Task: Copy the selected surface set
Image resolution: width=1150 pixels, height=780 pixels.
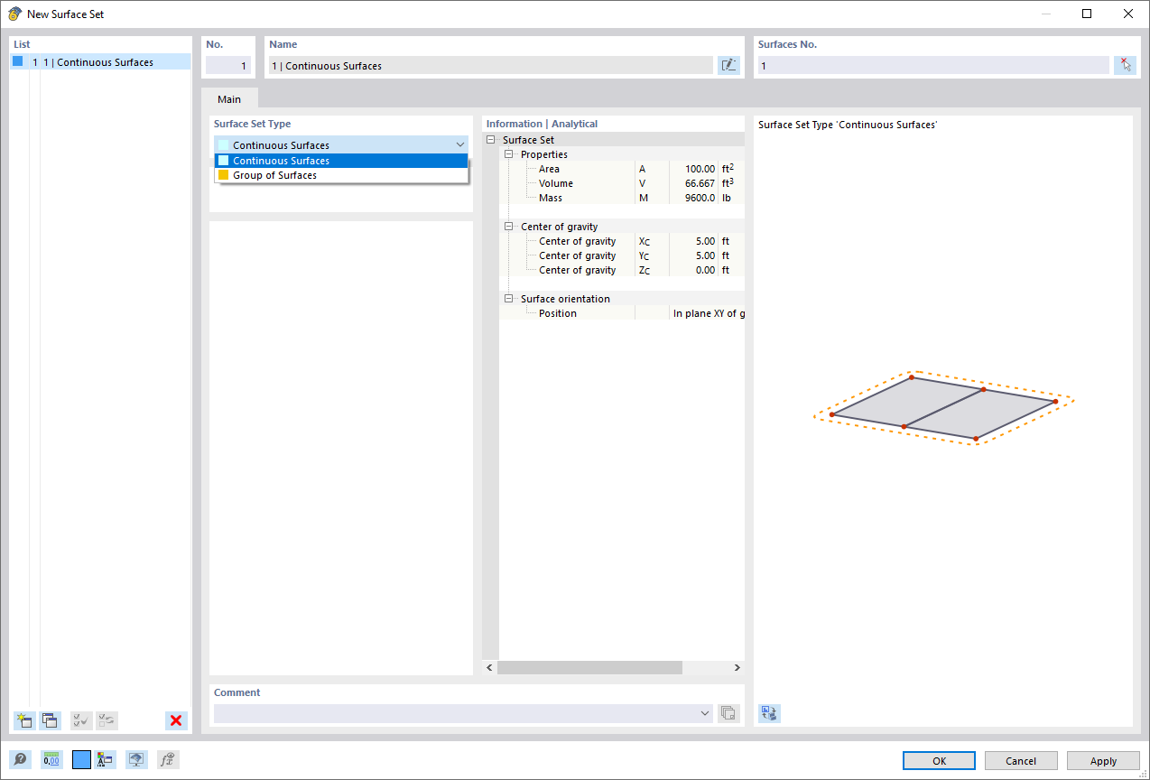Action: point(50,720)
